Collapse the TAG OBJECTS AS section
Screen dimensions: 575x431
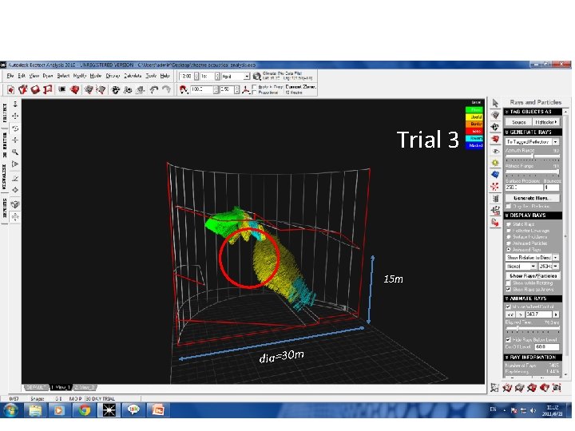pos(533,112)
